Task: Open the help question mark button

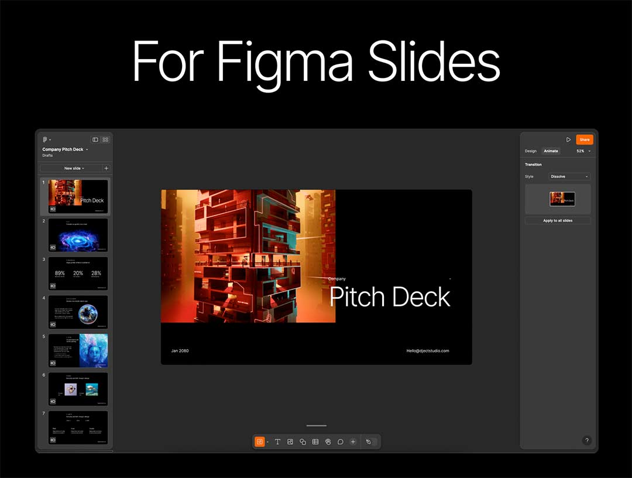Action: tap(587, 441)
